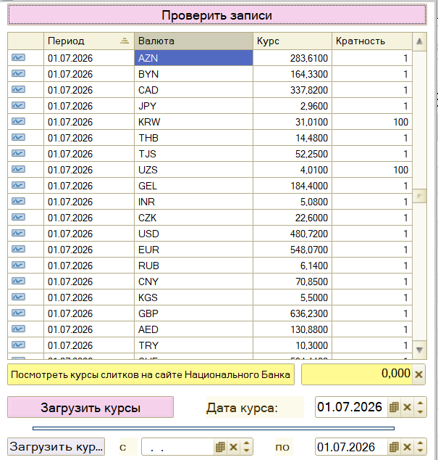The width and height of the screenshot is (438, 460).
Task: Click the record icon in the USD row
Action: point(18,233)
